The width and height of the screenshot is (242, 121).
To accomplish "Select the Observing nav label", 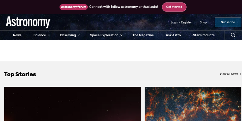I will tap(68, 35).
